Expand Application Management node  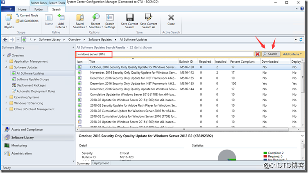[x=6, y=61]
